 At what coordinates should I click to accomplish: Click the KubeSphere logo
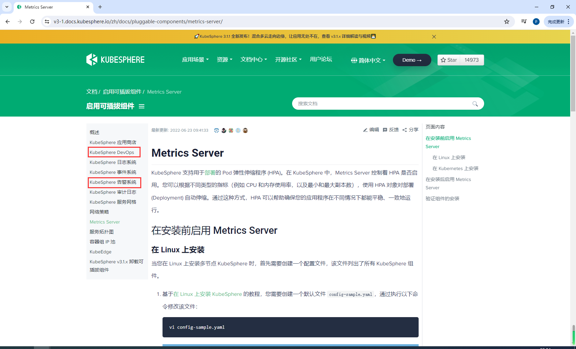tap(115, 60)
